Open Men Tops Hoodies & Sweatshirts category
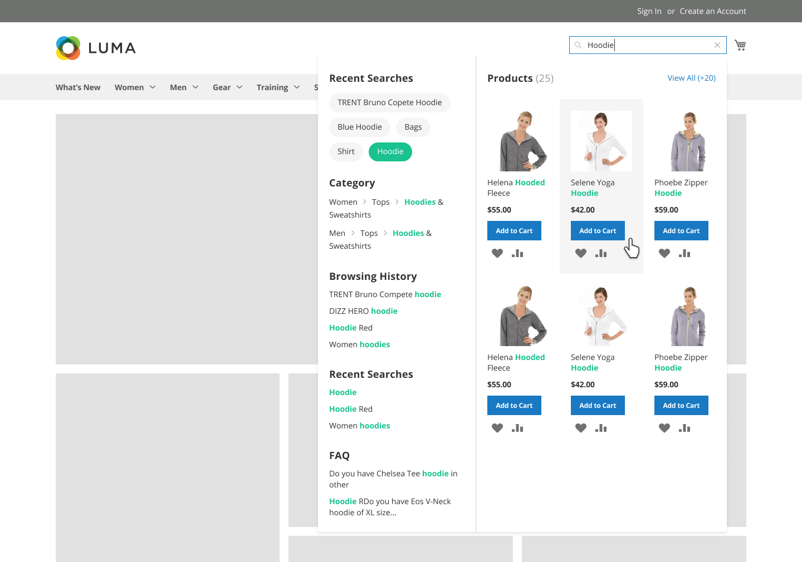802x562 pixels. click(x=381, y=239)
